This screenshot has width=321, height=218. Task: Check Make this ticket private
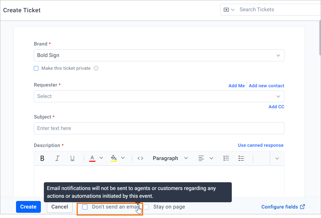[36, 68]
